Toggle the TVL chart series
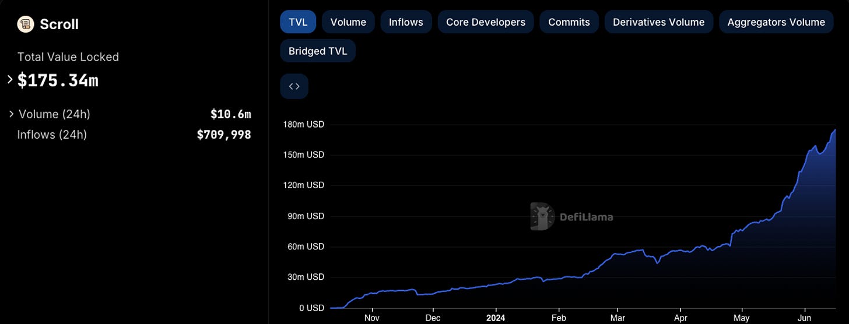The height and width of the screenshot is (324, 849). point(298,22)
